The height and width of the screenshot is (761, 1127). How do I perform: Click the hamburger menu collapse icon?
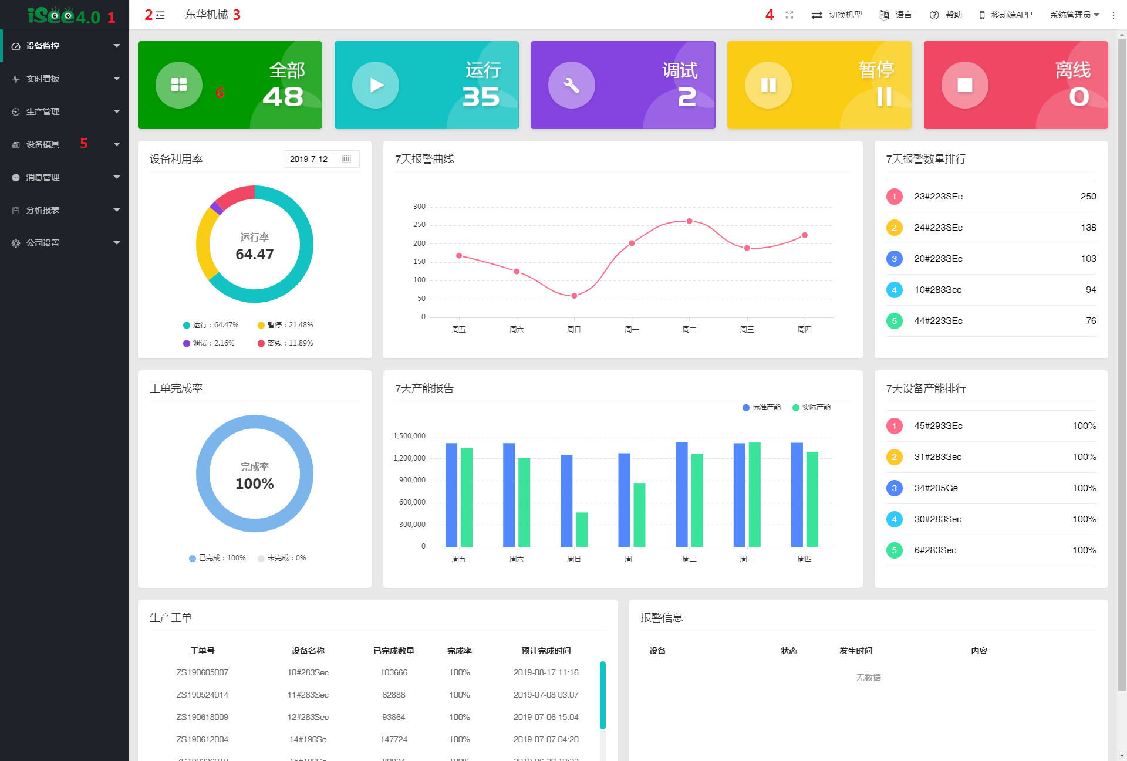160,15
